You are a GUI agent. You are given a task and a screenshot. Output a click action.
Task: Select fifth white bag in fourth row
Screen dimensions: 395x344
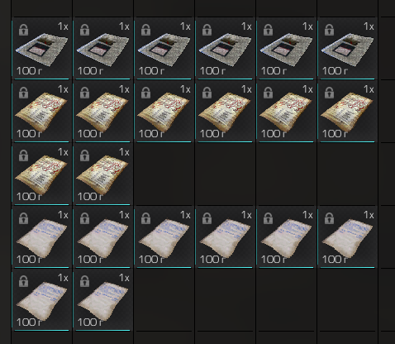coord(286,237)
